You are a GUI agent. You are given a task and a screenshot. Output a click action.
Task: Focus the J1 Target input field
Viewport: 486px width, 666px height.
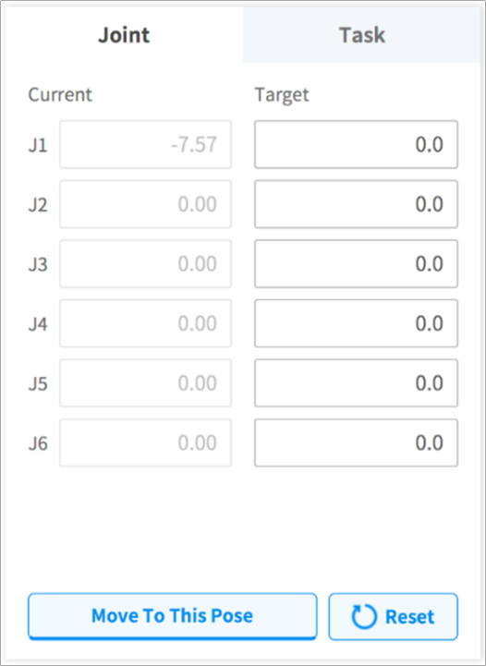click(x=356, y=144)
